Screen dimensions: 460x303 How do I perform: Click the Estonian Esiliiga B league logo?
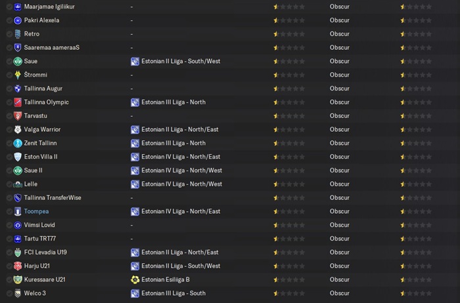(x=135, y=279)
